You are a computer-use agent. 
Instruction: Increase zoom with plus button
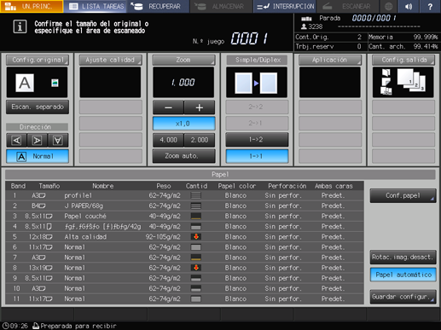point(199,107)
